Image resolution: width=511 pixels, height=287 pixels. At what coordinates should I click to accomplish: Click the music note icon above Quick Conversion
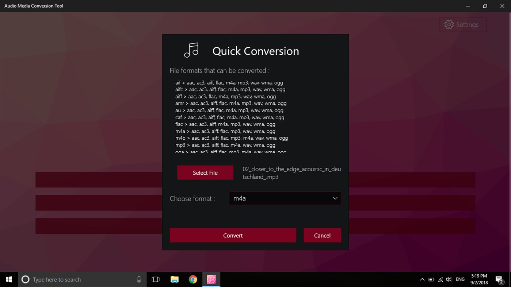(191, 50)
